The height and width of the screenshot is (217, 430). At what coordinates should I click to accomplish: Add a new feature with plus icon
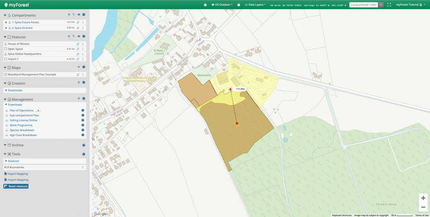(x=69, y=37)
